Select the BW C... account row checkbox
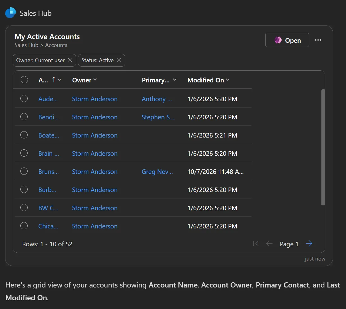Screen dimensions: 346x309 (x=24, y=208)
